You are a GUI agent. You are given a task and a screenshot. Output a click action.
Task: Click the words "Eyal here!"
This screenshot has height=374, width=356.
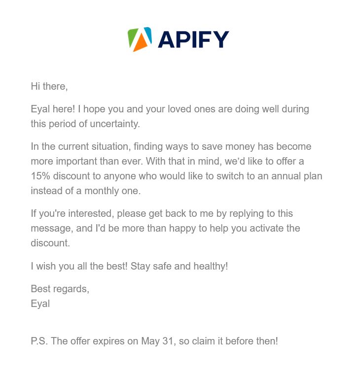tap(53, 109)
